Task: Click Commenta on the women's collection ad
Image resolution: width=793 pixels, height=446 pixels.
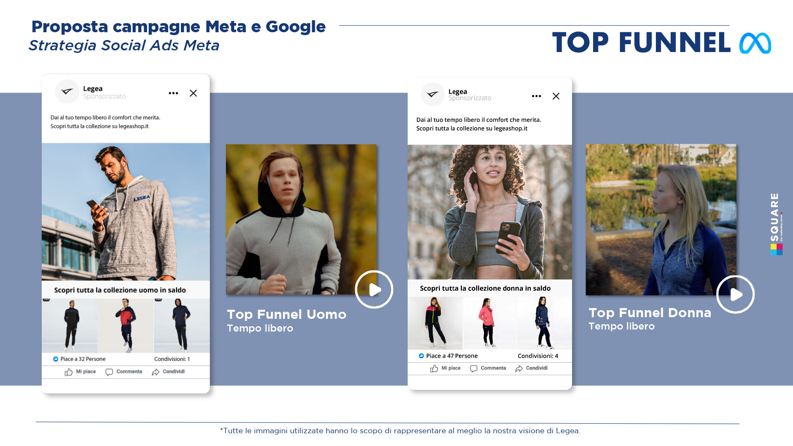Action: pos(488,368)
